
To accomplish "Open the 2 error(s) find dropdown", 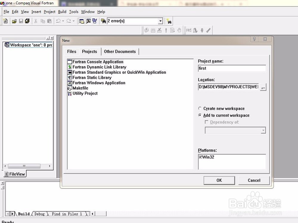I will [x=161, y=21].
